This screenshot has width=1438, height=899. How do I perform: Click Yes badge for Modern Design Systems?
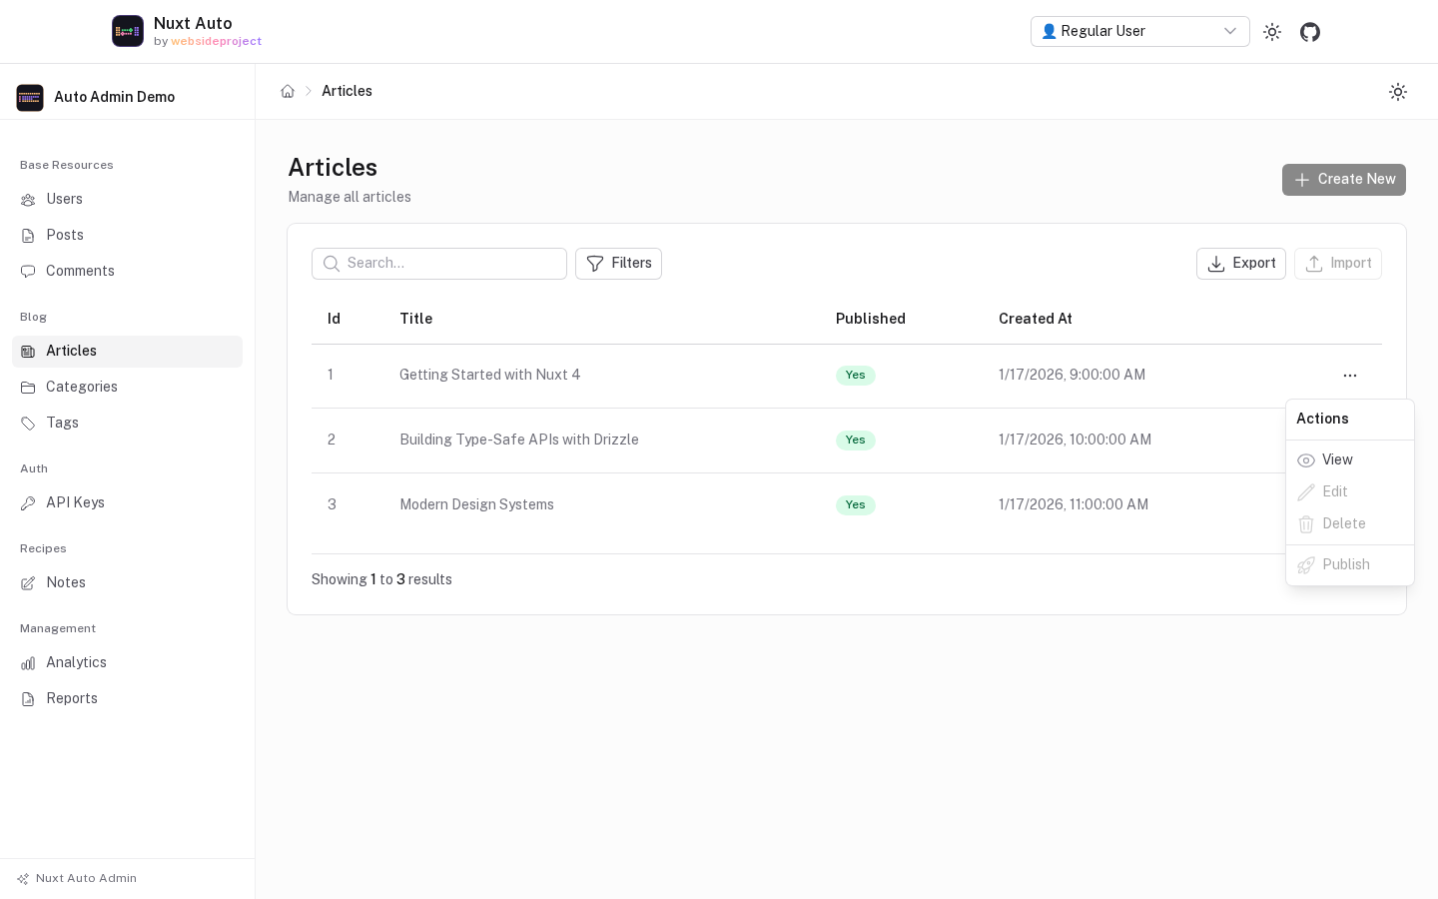click(x=856, y=505)
